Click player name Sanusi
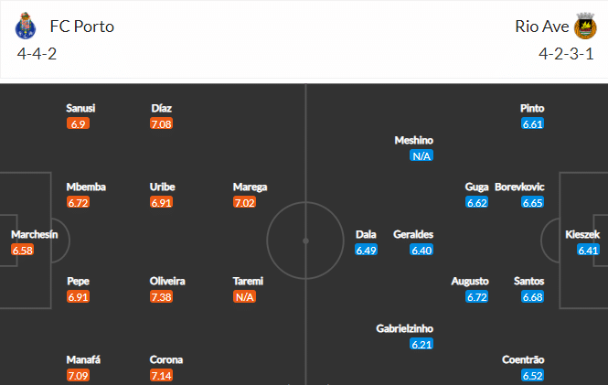608x385 pixels. tap(80, 108)
